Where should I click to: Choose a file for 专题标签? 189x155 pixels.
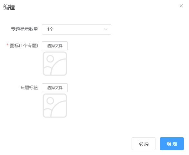pos(55,88)
